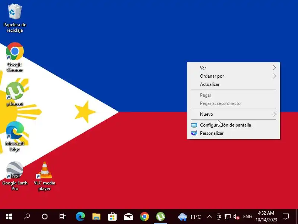Open Task View in the taskbar
This screenshot has height=224, width=298.
pos(62,217)
